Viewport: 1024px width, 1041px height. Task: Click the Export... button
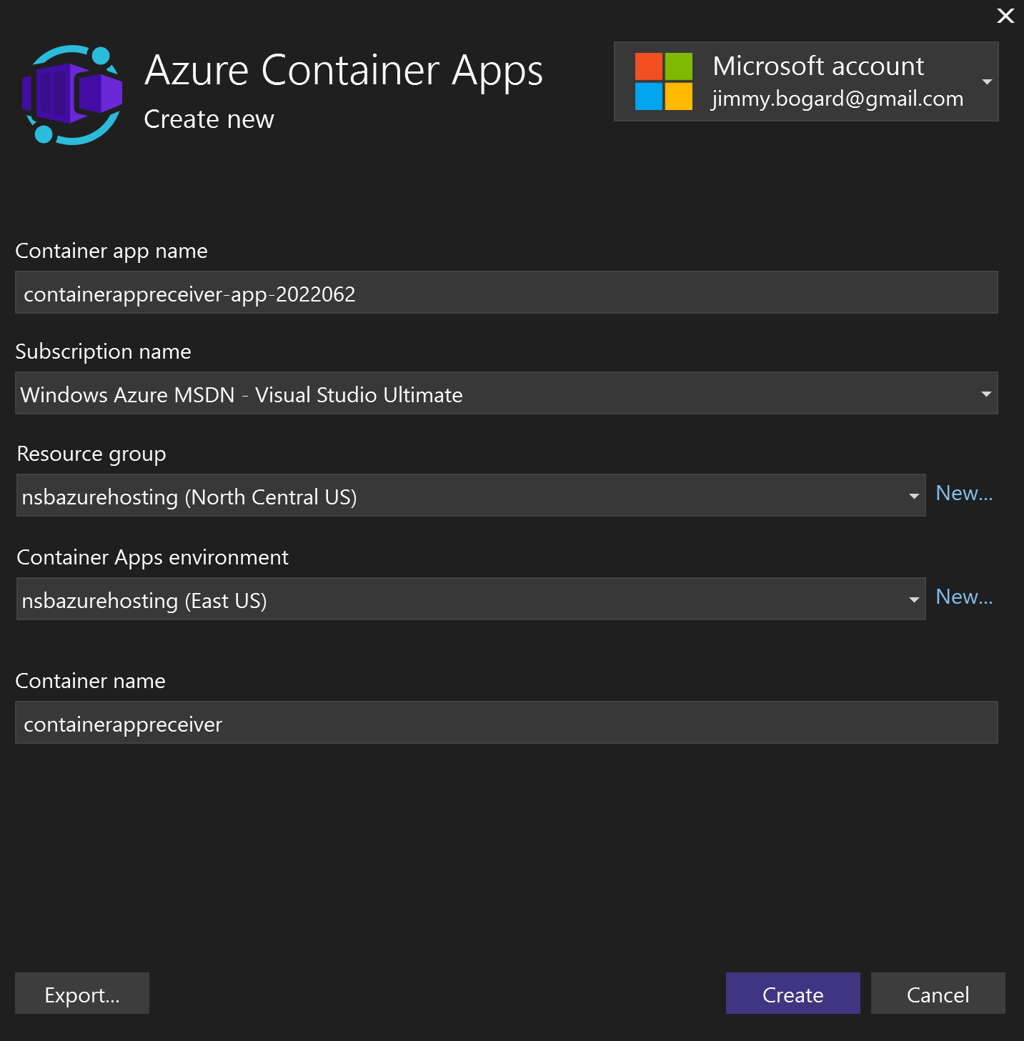pyautogui.click(x=82, y=993)
